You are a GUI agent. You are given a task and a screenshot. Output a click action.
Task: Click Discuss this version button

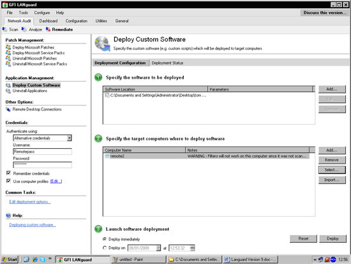tap(325, 13)
